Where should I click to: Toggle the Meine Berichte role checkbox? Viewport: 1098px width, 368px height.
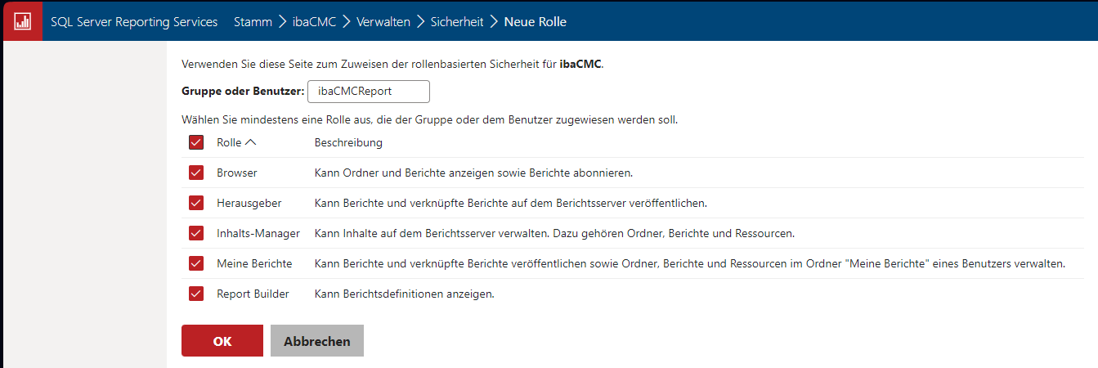[x=196, y=263]
